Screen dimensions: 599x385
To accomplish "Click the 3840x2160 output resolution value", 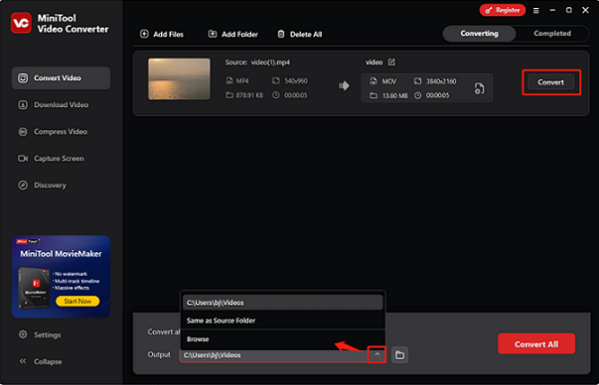I will point(441,81).
